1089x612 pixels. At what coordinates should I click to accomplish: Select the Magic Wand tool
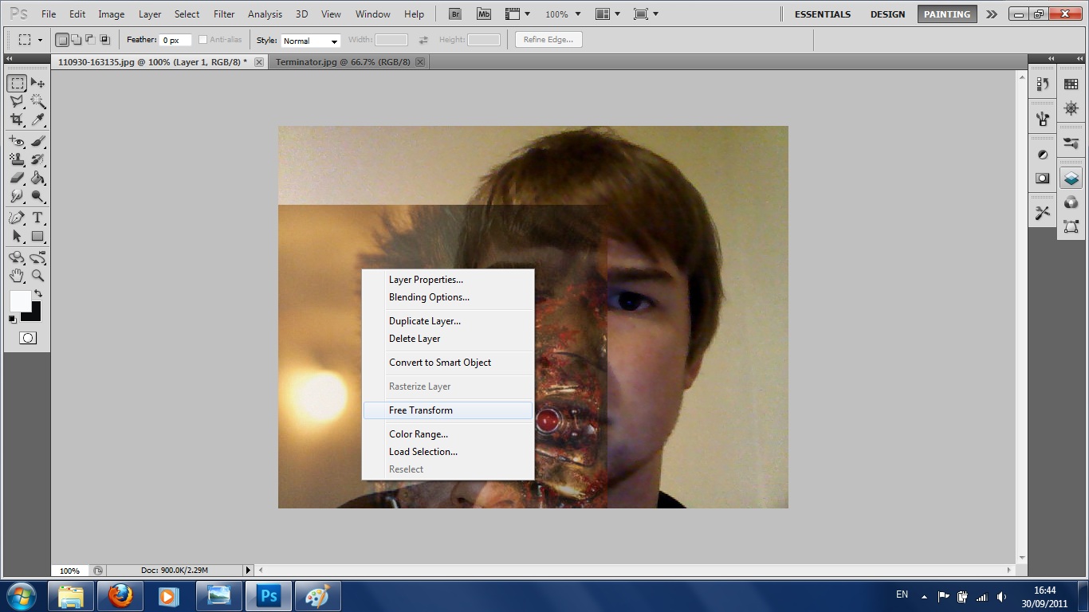pos(37,101)
